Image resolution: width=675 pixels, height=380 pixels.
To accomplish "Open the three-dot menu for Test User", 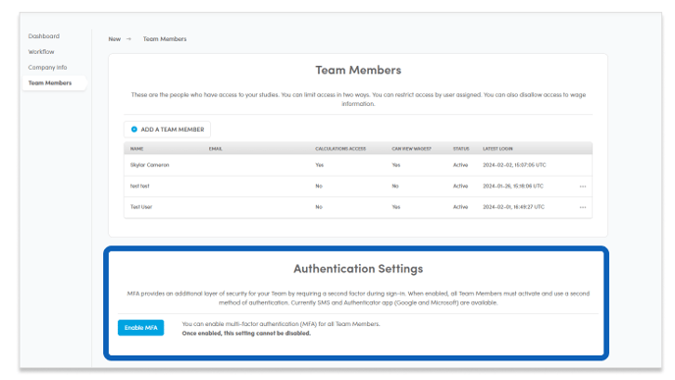I will click(x=583, y=207).
